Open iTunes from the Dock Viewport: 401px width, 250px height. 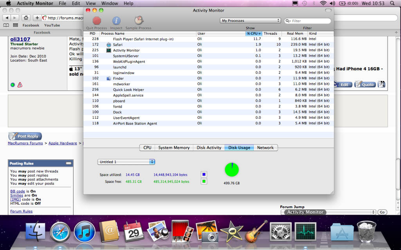[85, 232]
